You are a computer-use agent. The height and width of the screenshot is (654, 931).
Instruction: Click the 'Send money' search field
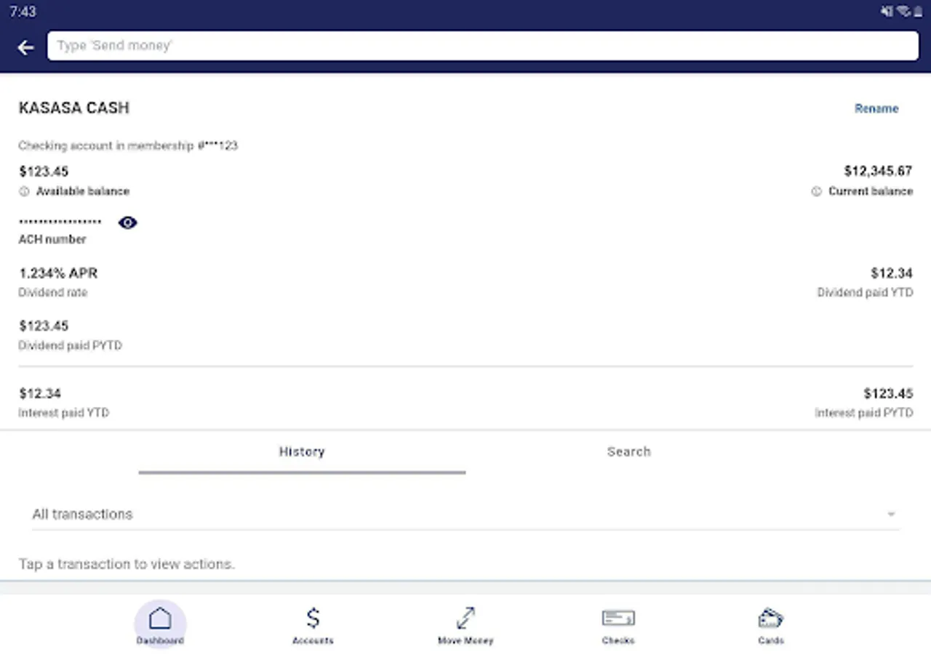483,46
